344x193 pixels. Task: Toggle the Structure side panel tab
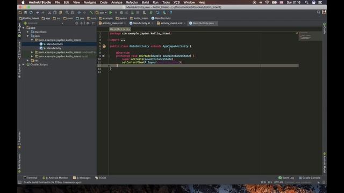[19, 50]
